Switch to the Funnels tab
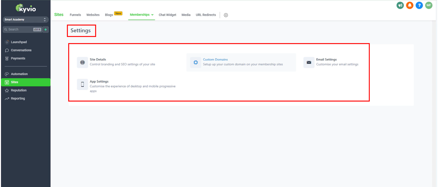This screenshot has height=187, width=439. point(75,15)
